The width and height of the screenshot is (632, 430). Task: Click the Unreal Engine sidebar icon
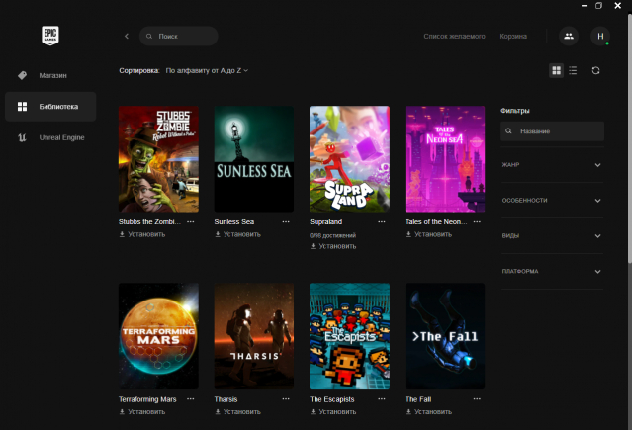pyautogui.click(x=22, y=137)
